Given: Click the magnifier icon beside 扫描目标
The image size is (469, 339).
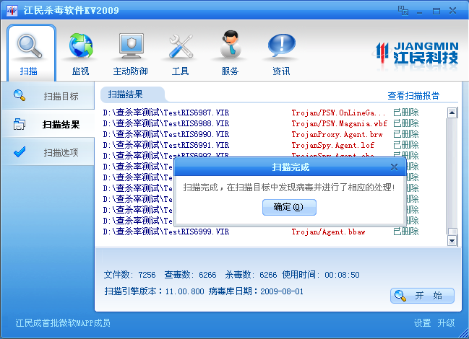Looking at the screenshot, I should coord(20,95).
